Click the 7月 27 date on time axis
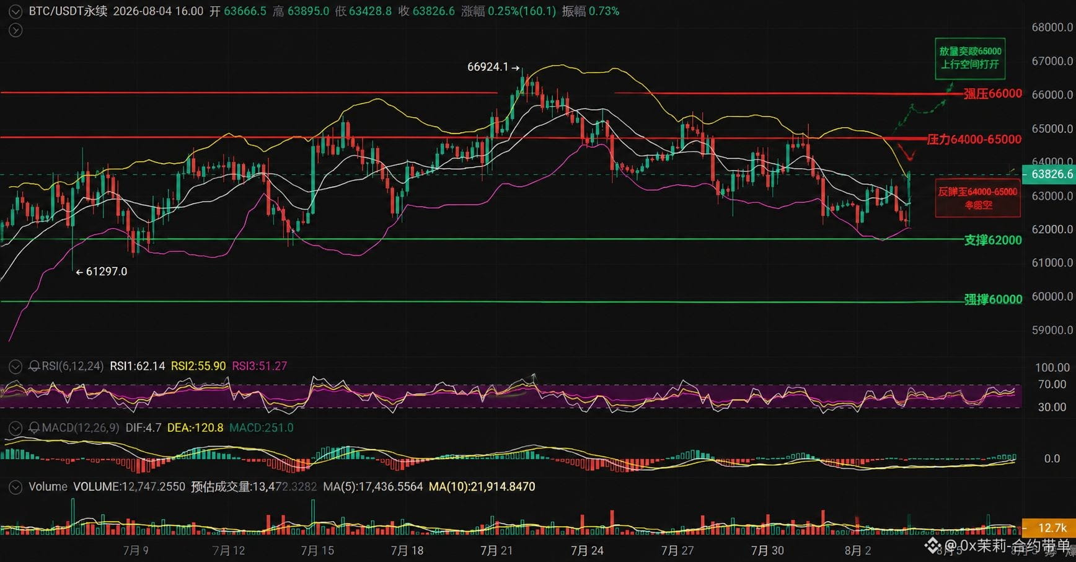 (677, 551)
